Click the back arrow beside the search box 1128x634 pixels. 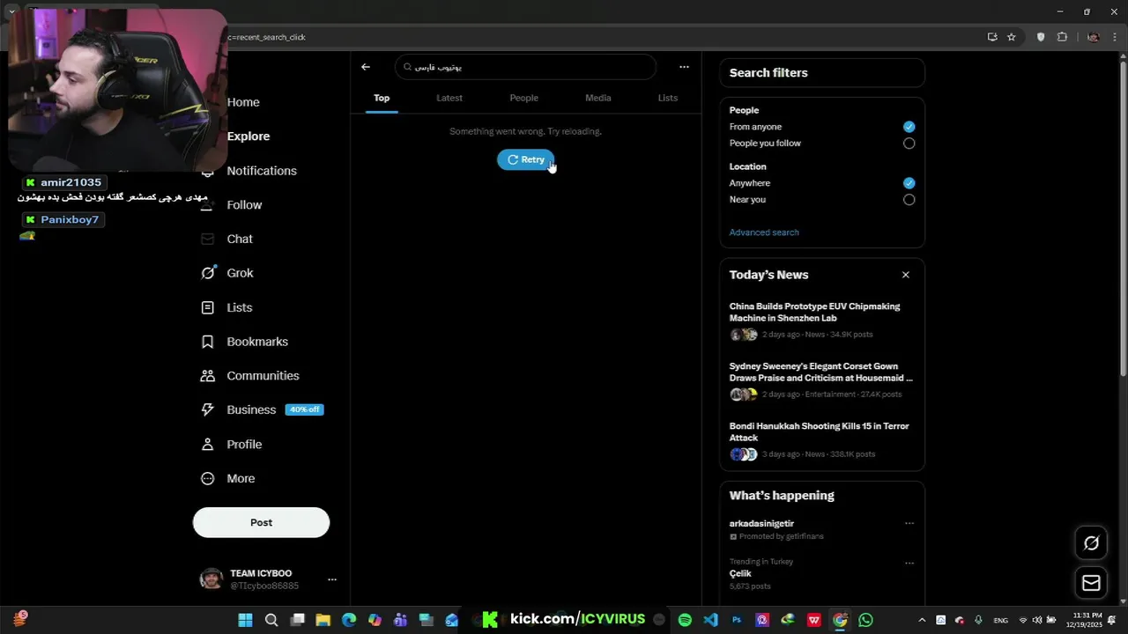(x=366, y=67)
